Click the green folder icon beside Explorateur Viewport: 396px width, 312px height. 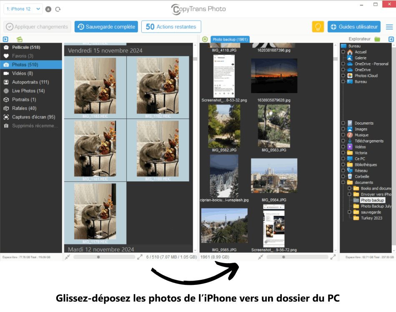pyautogui.click(x=377, y=39)
